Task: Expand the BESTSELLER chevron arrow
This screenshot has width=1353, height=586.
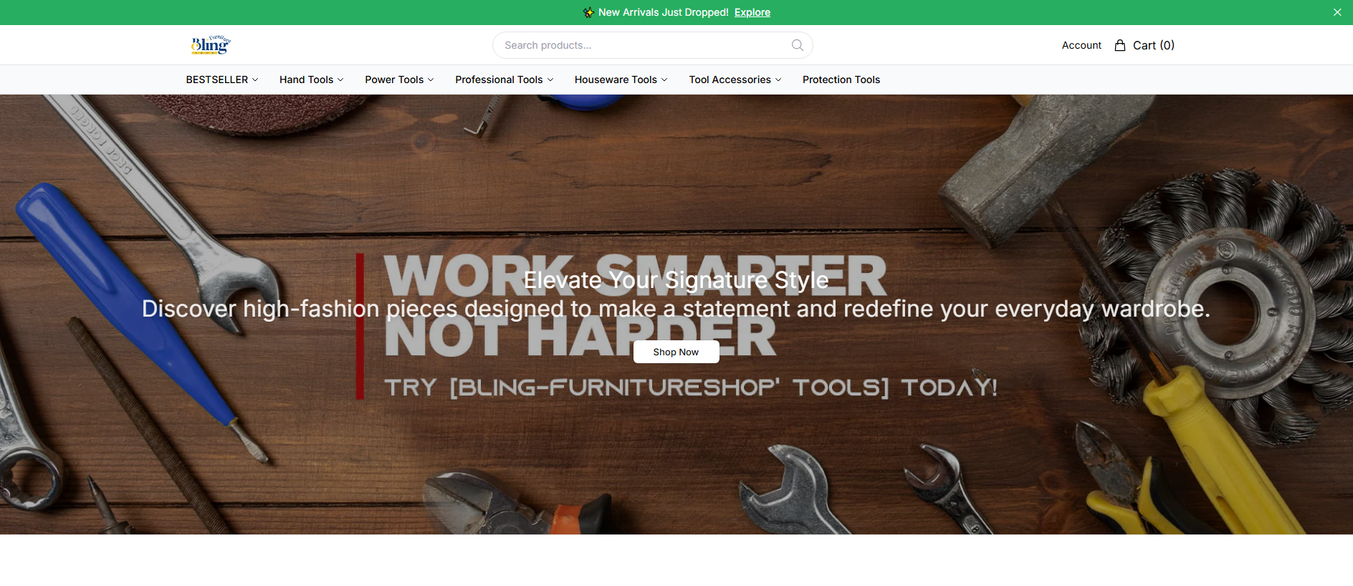Action: (255, 80)
